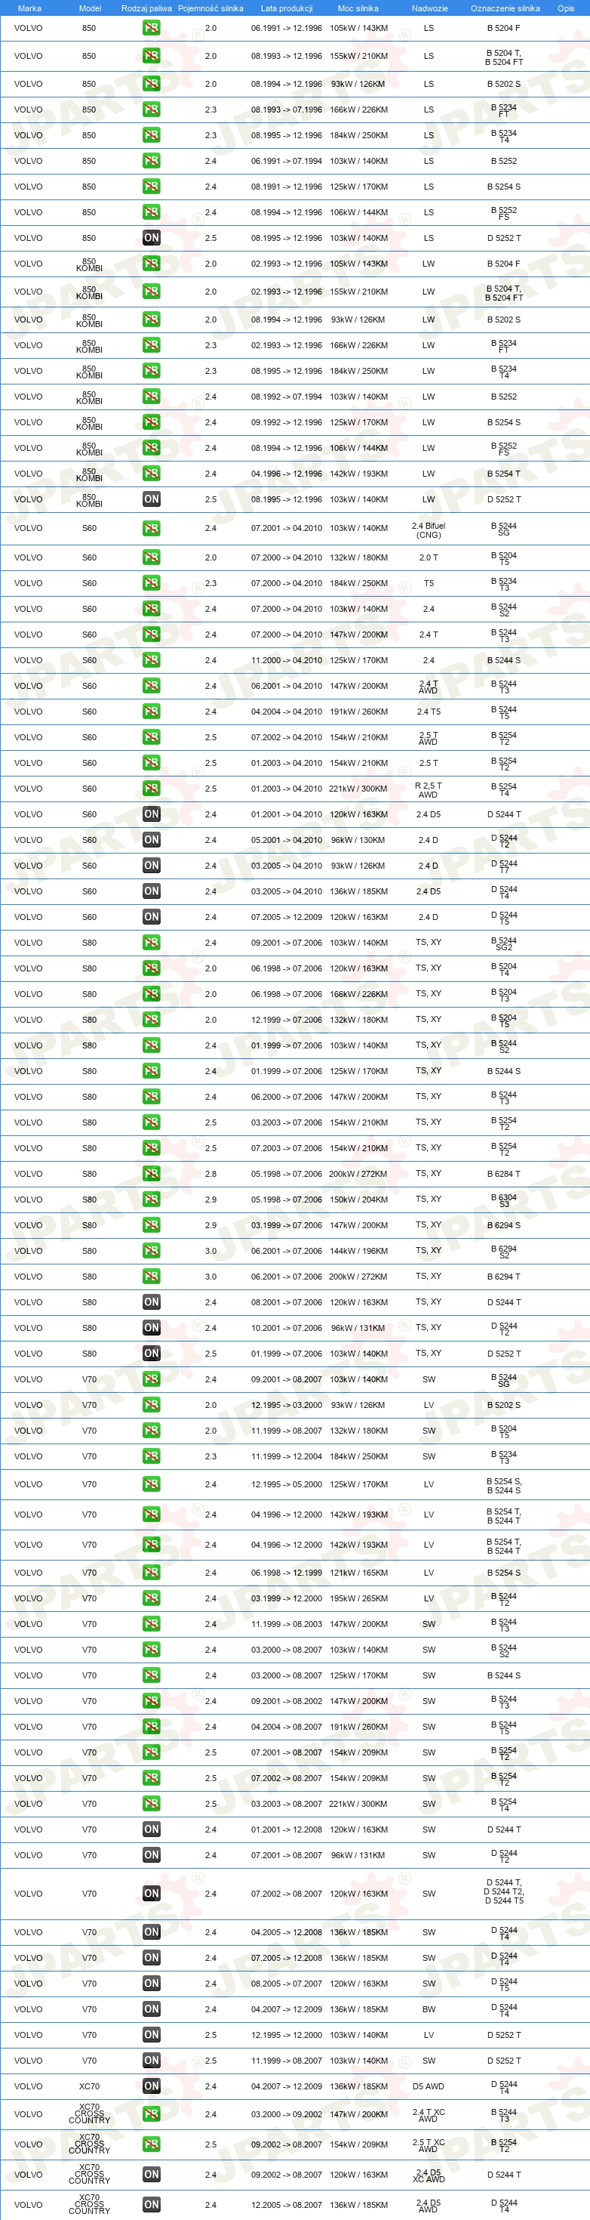Image resolution: width=590 pixels, height=2220 pixels.
Task: Click the Oznaczenie silnika column header
Action: (x=505, y=8)
